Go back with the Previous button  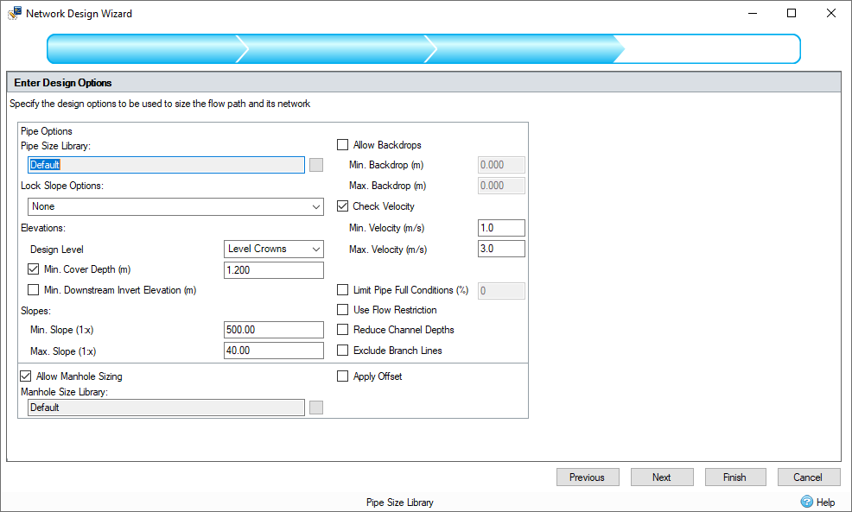click(x=588, y=477)
